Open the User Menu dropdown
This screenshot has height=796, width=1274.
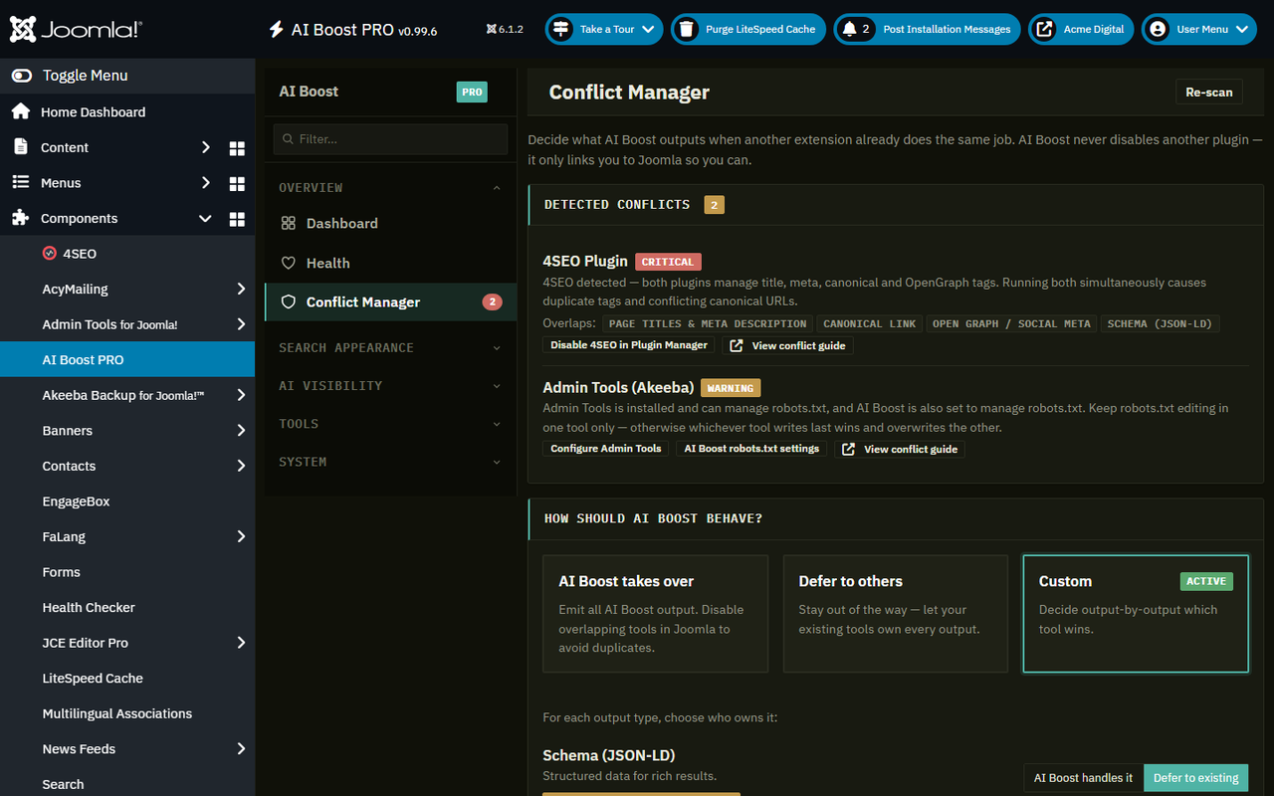(1199, 29)
